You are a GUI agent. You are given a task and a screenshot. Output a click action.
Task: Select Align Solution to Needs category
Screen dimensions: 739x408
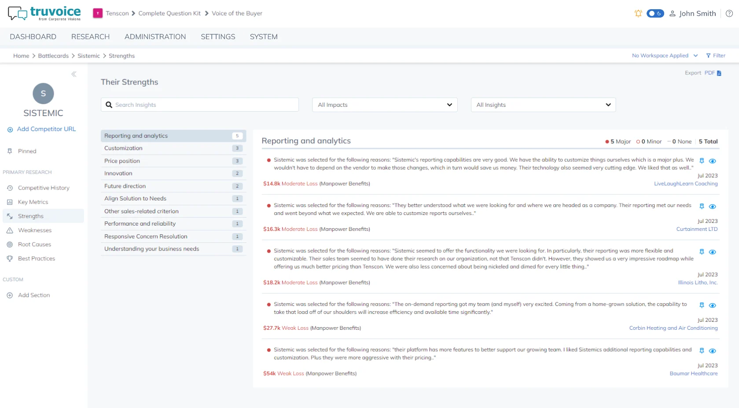pos(173,198)
